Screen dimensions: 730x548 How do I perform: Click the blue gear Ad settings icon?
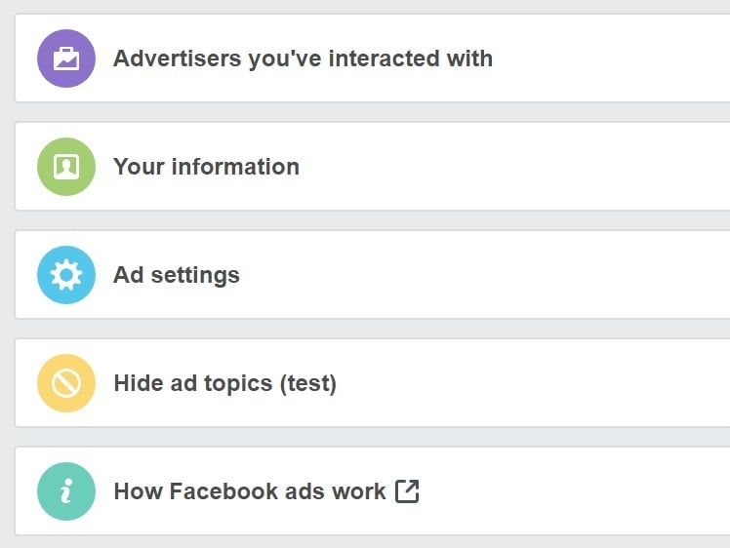pyautogui.click(x=66, y=275)
